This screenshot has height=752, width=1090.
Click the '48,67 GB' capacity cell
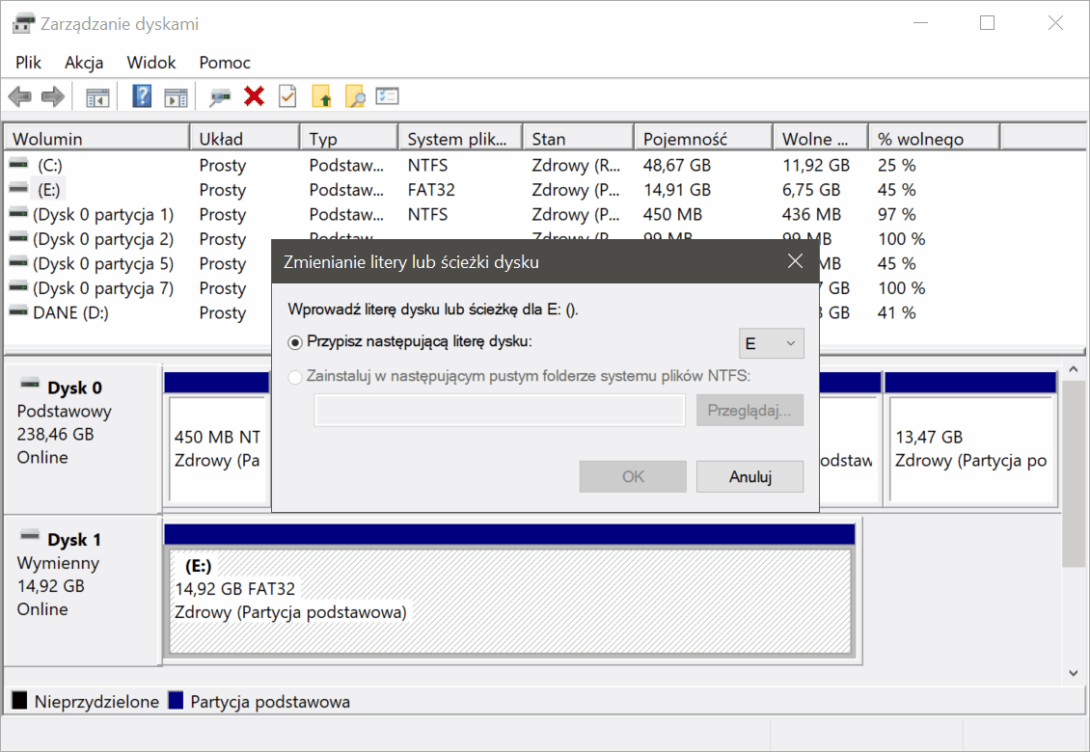click(x=677, y=166)
